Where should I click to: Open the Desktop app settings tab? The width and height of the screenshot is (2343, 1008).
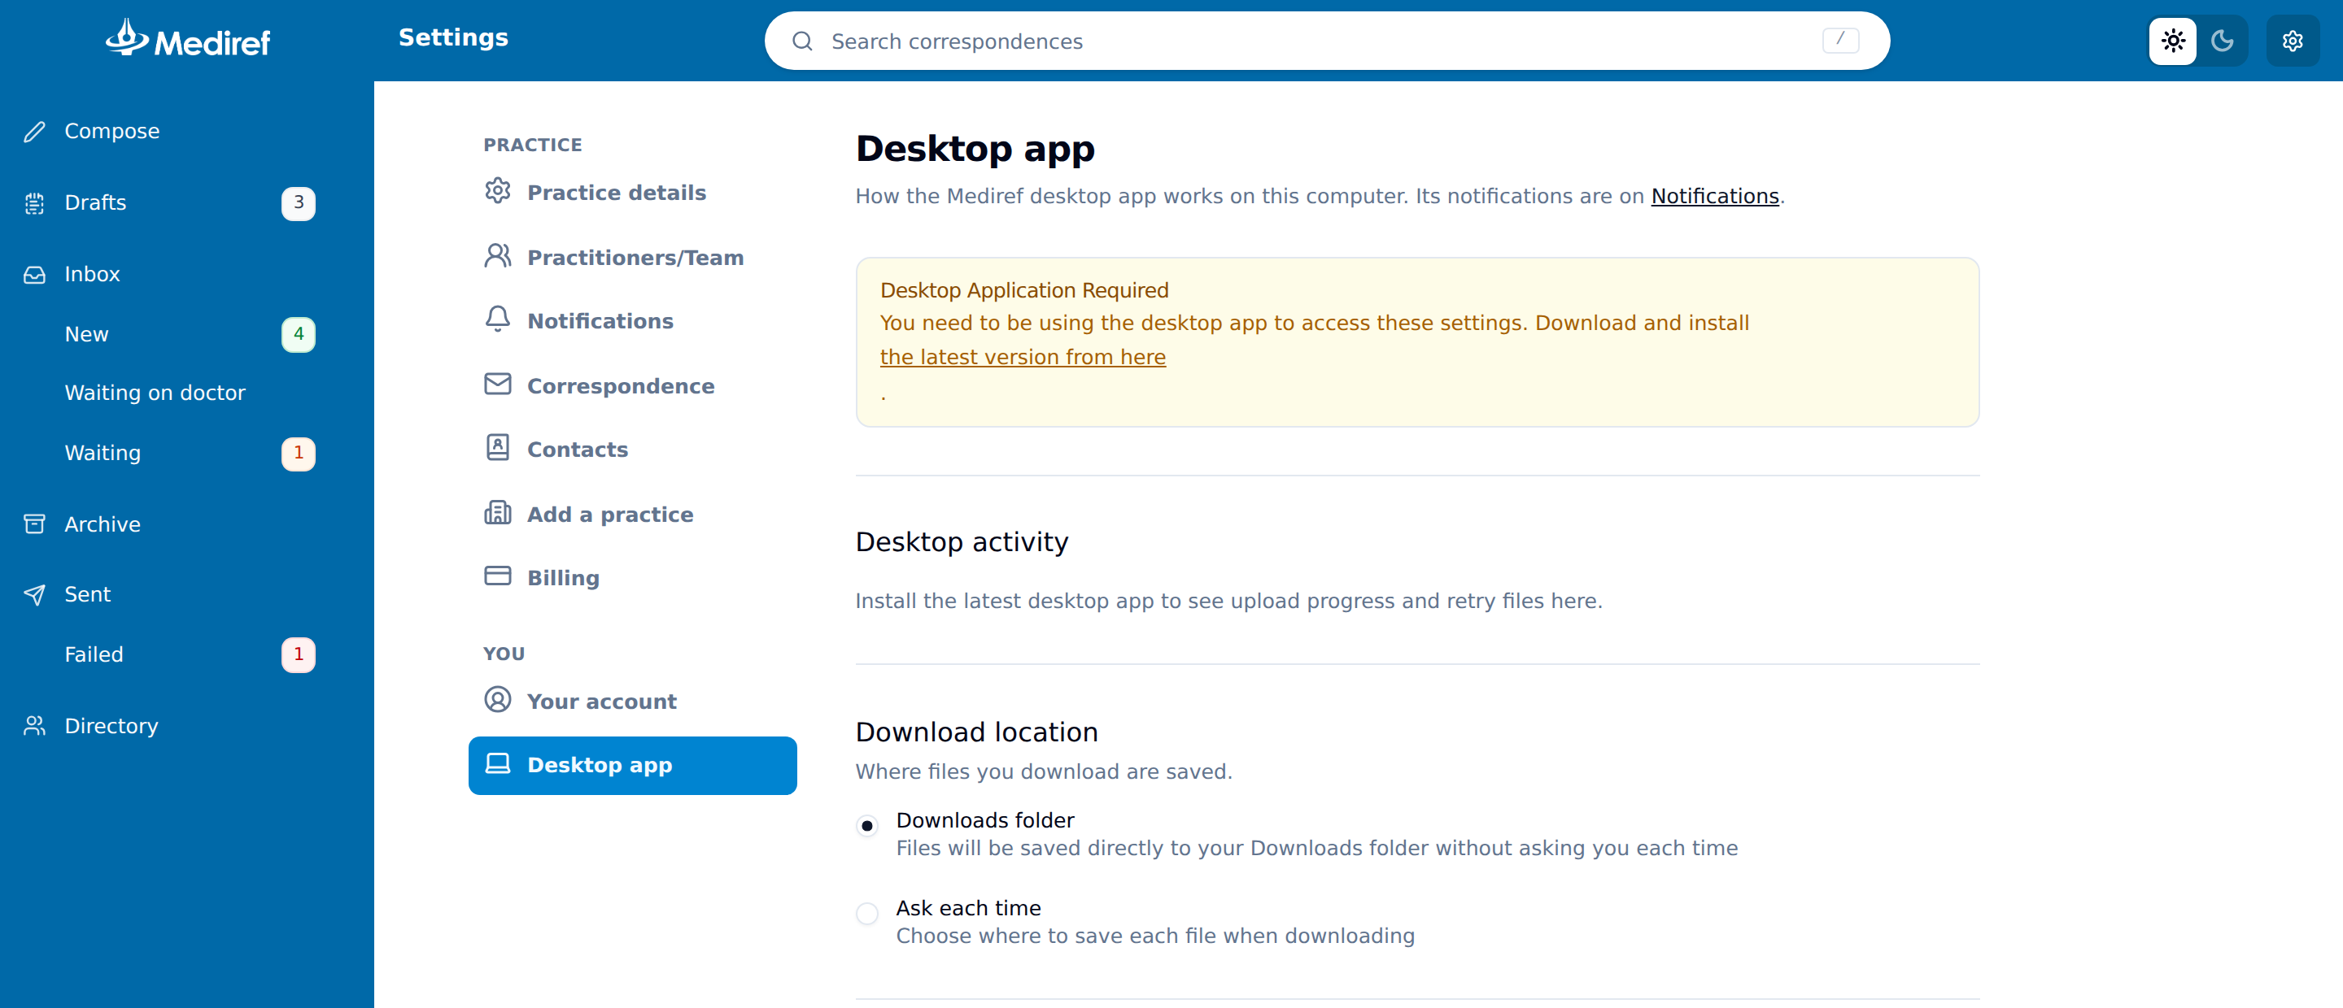tap(632, 765)
